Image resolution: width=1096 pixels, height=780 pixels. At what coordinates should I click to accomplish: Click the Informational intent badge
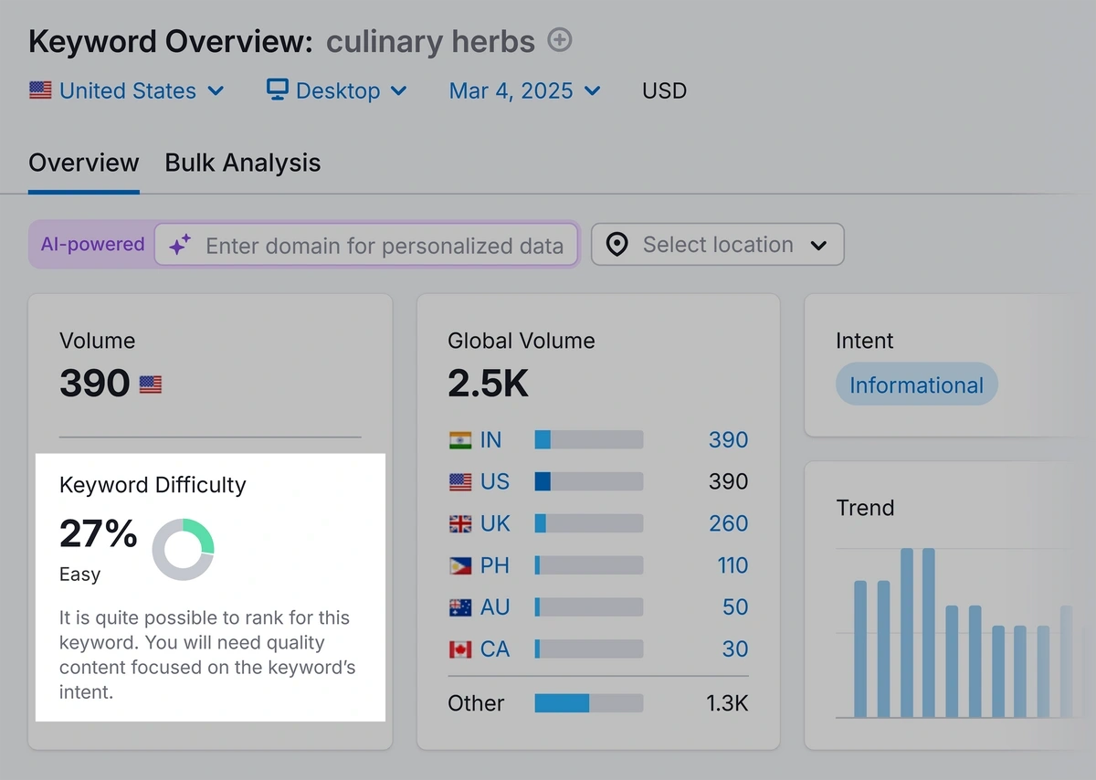point(917,385)
